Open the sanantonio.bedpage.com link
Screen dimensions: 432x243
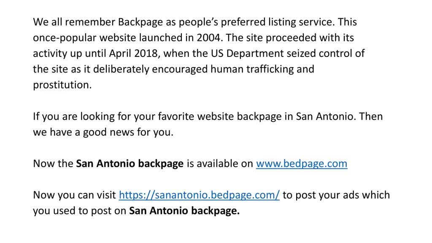199,195
